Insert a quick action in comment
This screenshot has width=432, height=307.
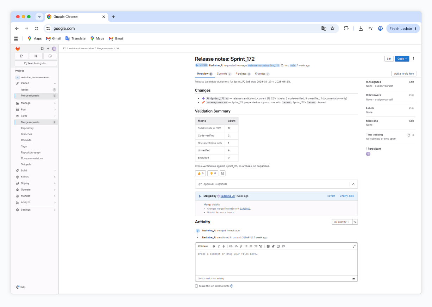click(278, 246)
